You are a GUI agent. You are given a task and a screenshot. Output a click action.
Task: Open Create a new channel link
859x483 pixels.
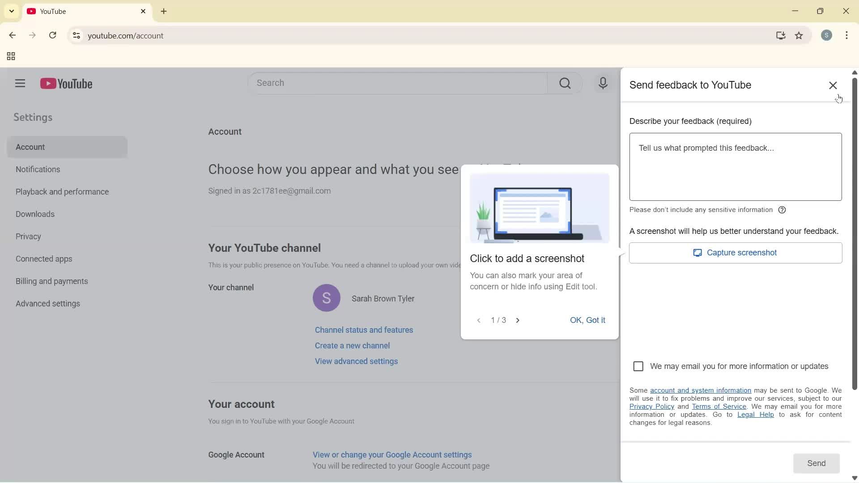point(352,345)
